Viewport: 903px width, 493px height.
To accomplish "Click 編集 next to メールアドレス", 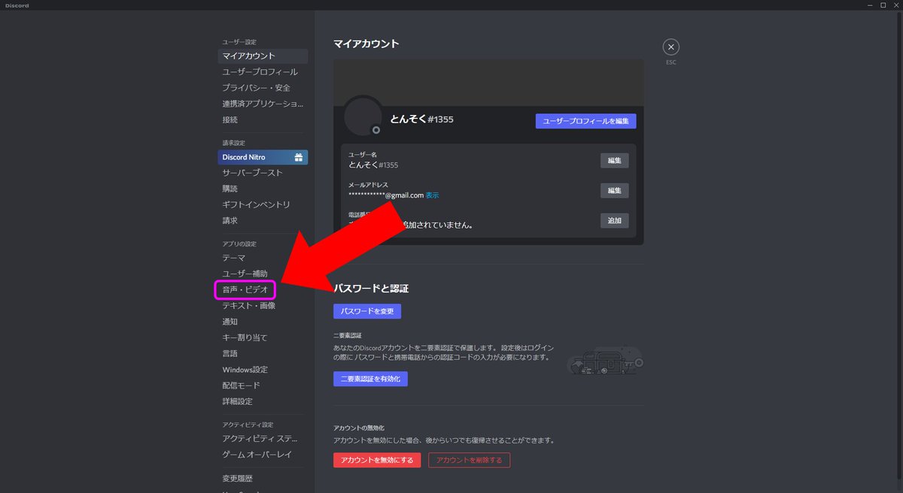I will tap(614, 190).
